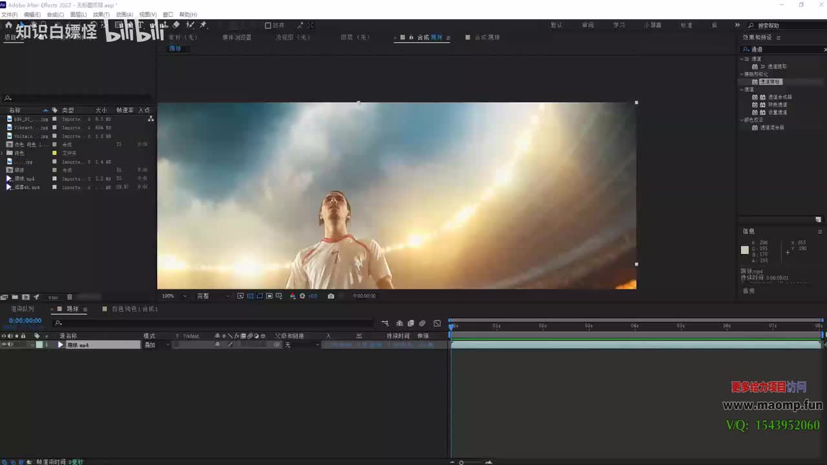Image resolution: width=827 pixels, height=465 pixels.
Task: Enable the 对齐 snapping checkbox
Action: [268, 26]
